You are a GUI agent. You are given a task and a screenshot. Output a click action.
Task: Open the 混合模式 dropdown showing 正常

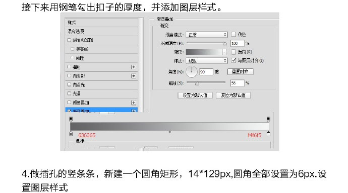coord(207,35)
